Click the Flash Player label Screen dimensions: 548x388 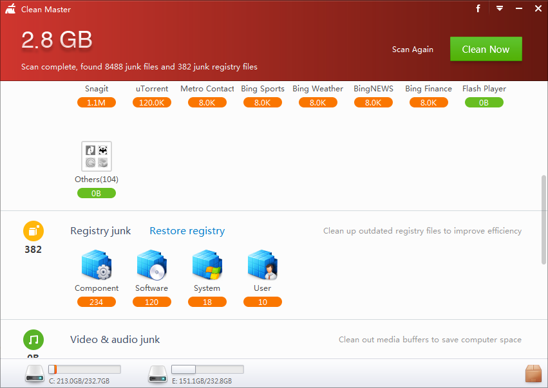484,89
